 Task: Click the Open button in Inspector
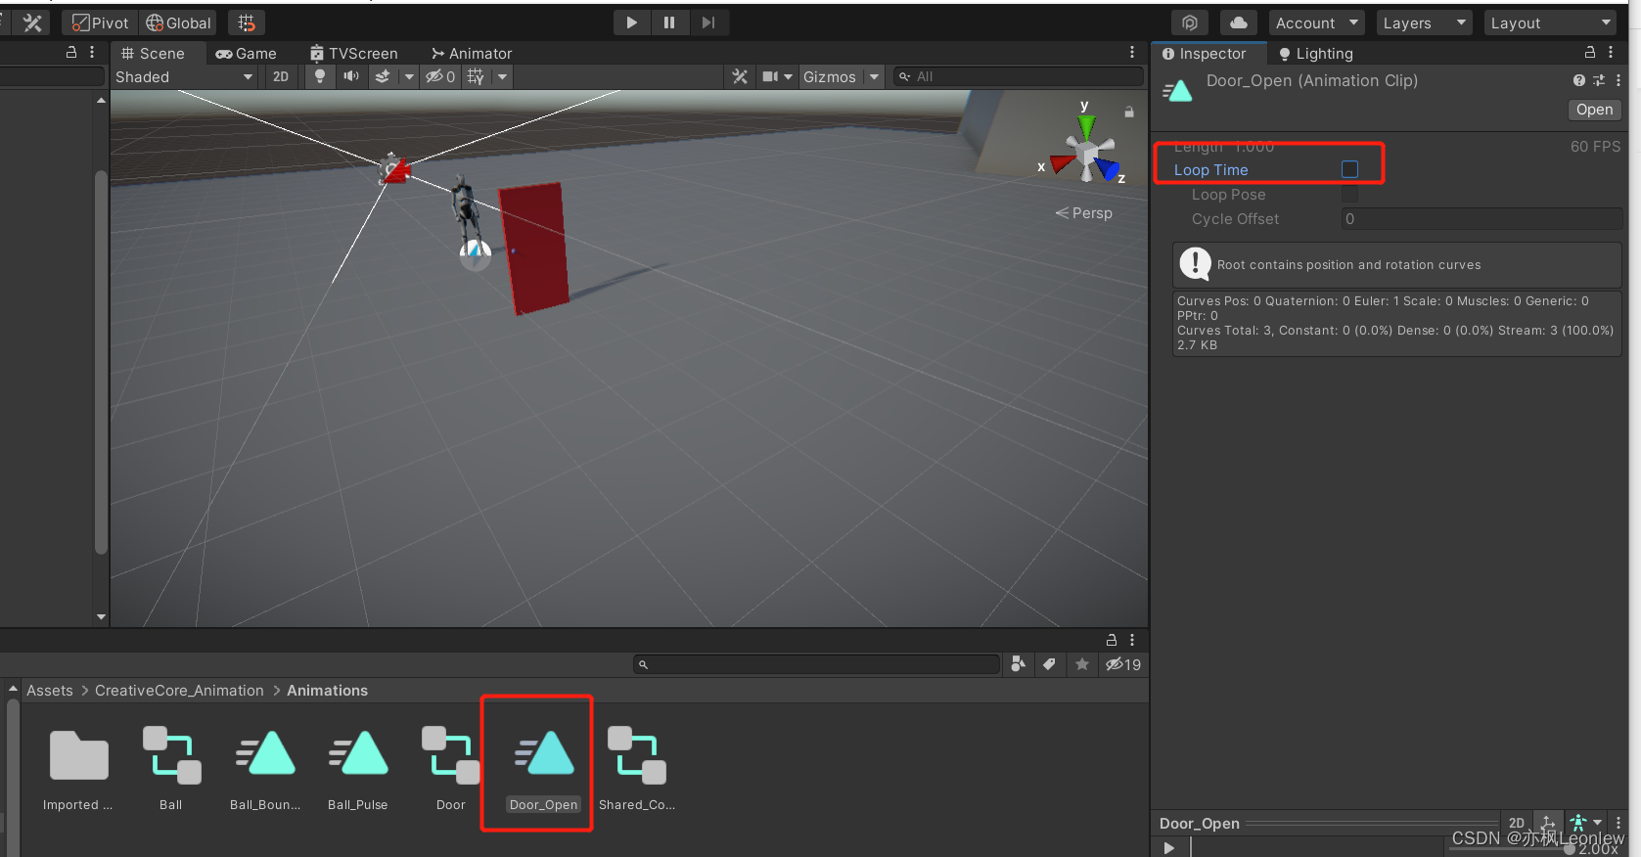pos(1594,110)
